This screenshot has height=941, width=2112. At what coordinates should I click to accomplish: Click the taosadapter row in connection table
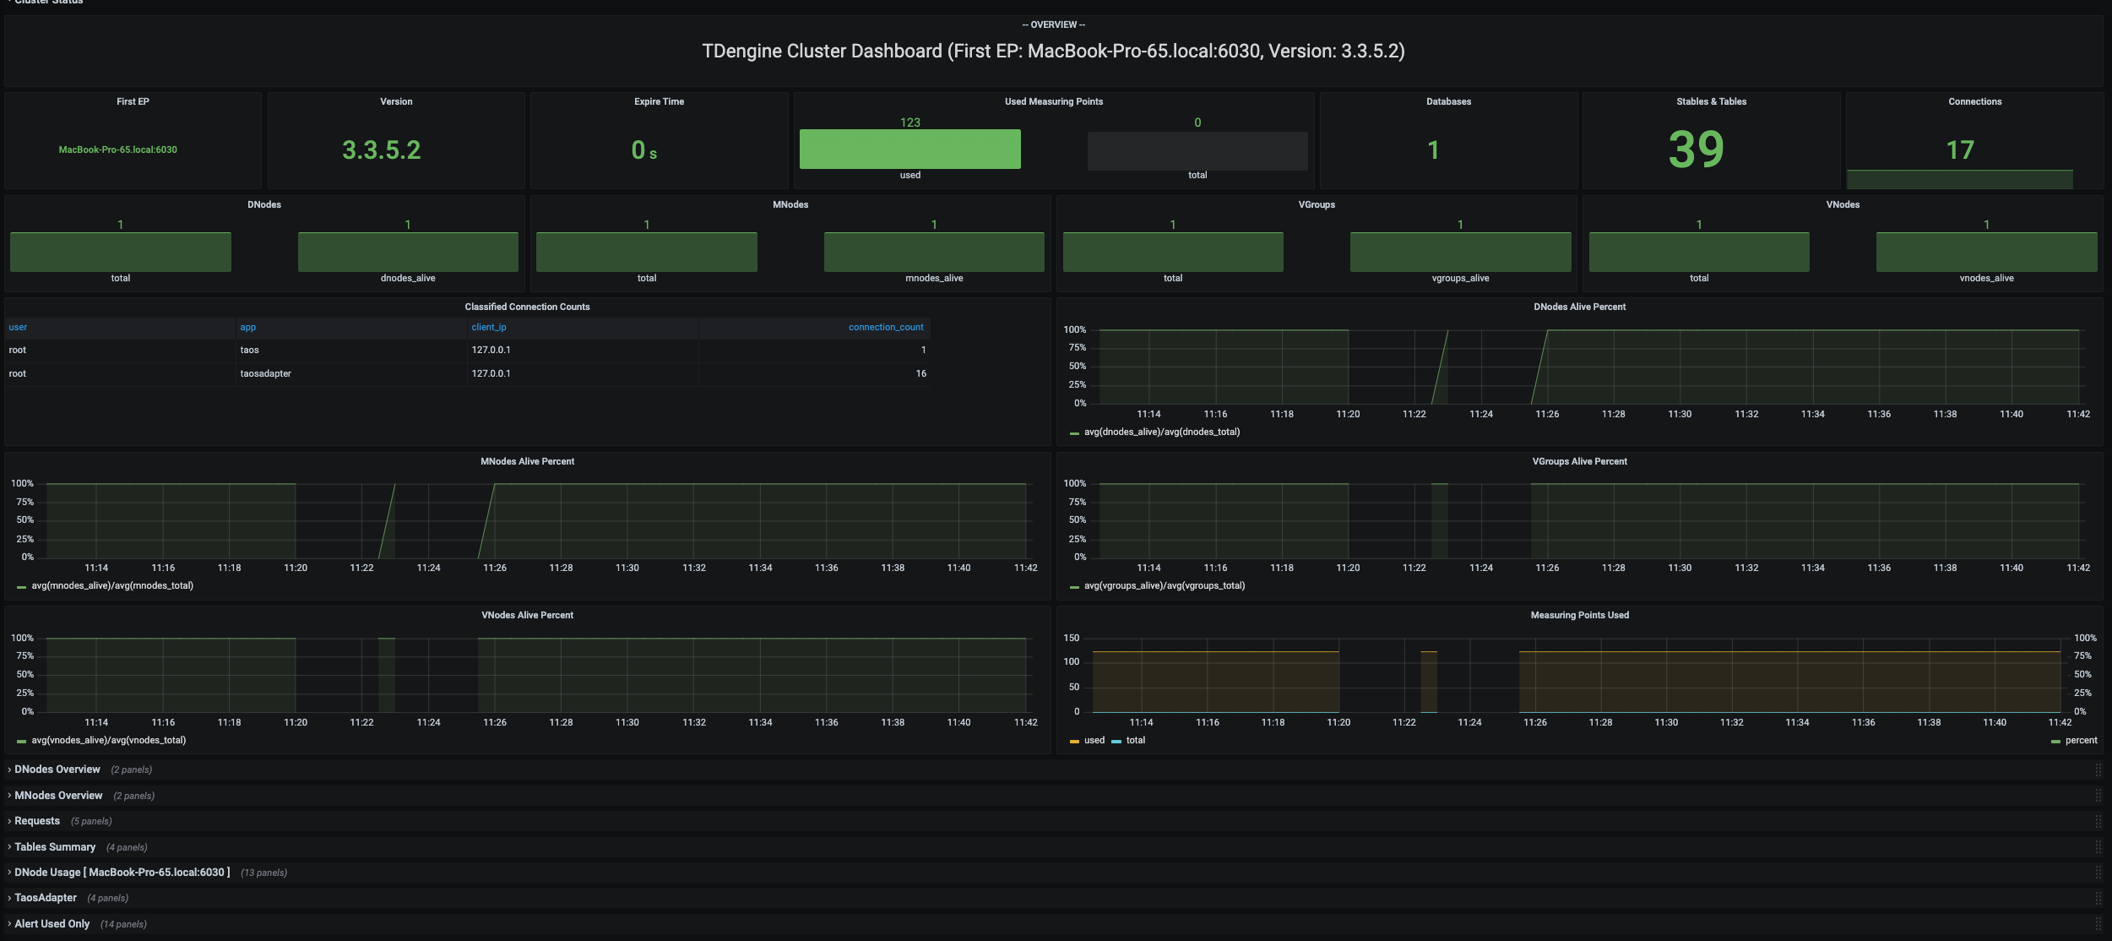266,374
